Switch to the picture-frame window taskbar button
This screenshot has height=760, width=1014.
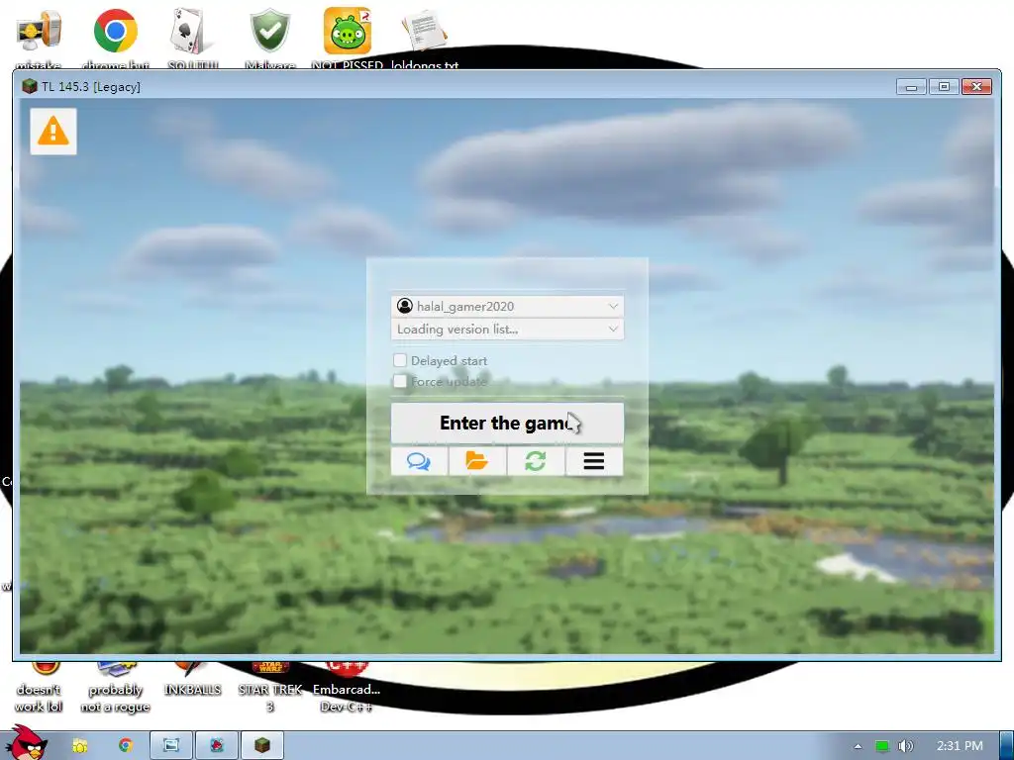click(171, 746)
